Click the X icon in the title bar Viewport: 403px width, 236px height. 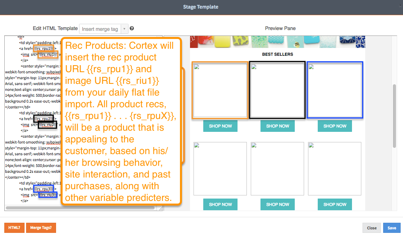coord(400,6)
